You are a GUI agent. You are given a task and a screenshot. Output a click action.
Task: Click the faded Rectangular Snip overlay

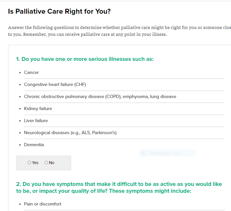click(168, 153)
